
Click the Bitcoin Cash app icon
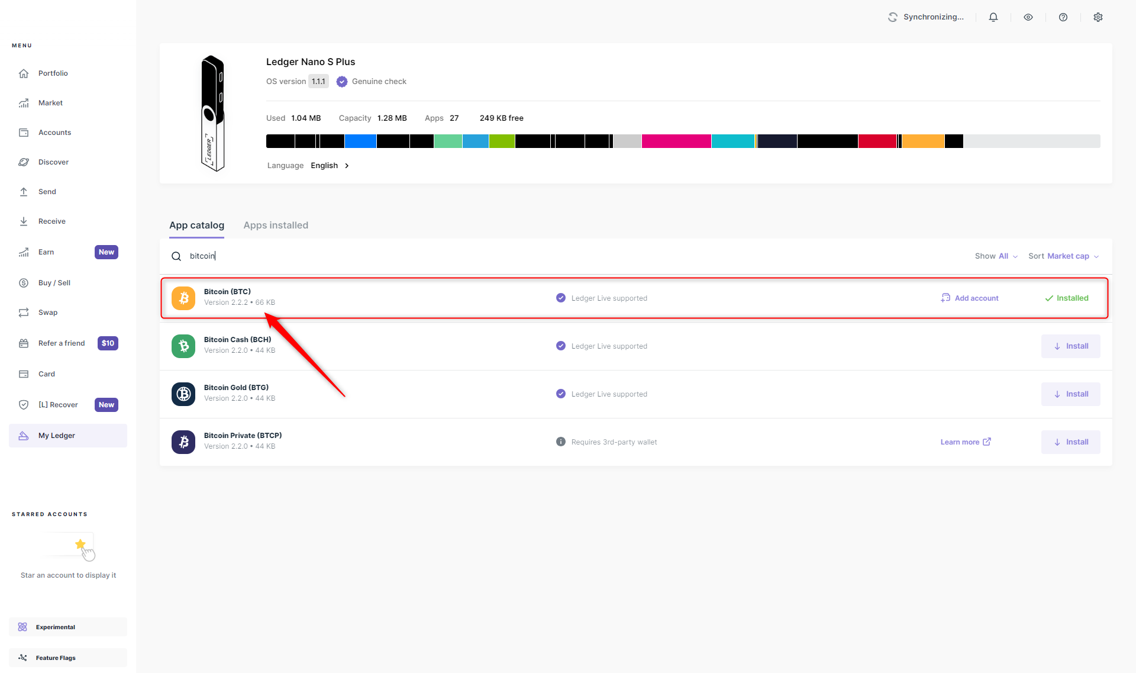183,346
